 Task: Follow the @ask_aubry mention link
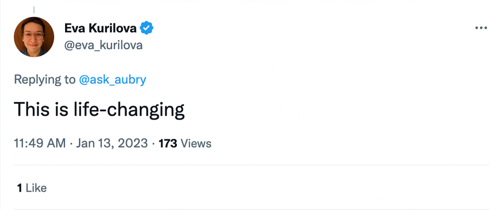coord(113,79)
